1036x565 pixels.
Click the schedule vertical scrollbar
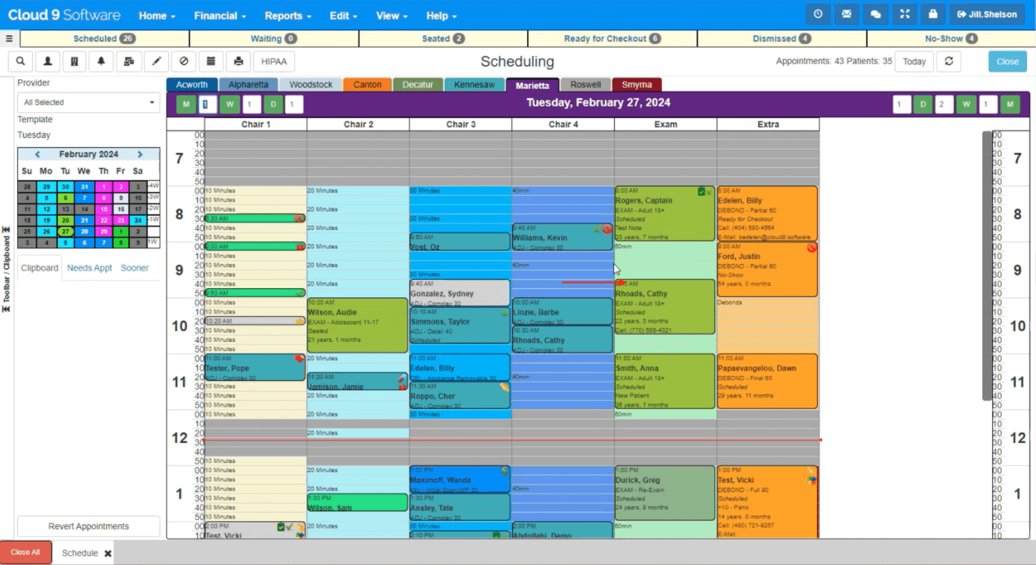pyautogui.click(x=986, y=266)
